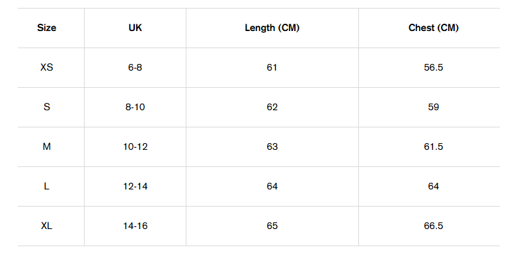
Task: Click the XS size cell
Action: click(x=47, y=67)
